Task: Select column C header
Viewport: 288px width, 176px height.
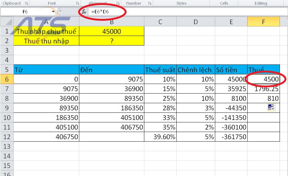Action: (x=160, y=22)
